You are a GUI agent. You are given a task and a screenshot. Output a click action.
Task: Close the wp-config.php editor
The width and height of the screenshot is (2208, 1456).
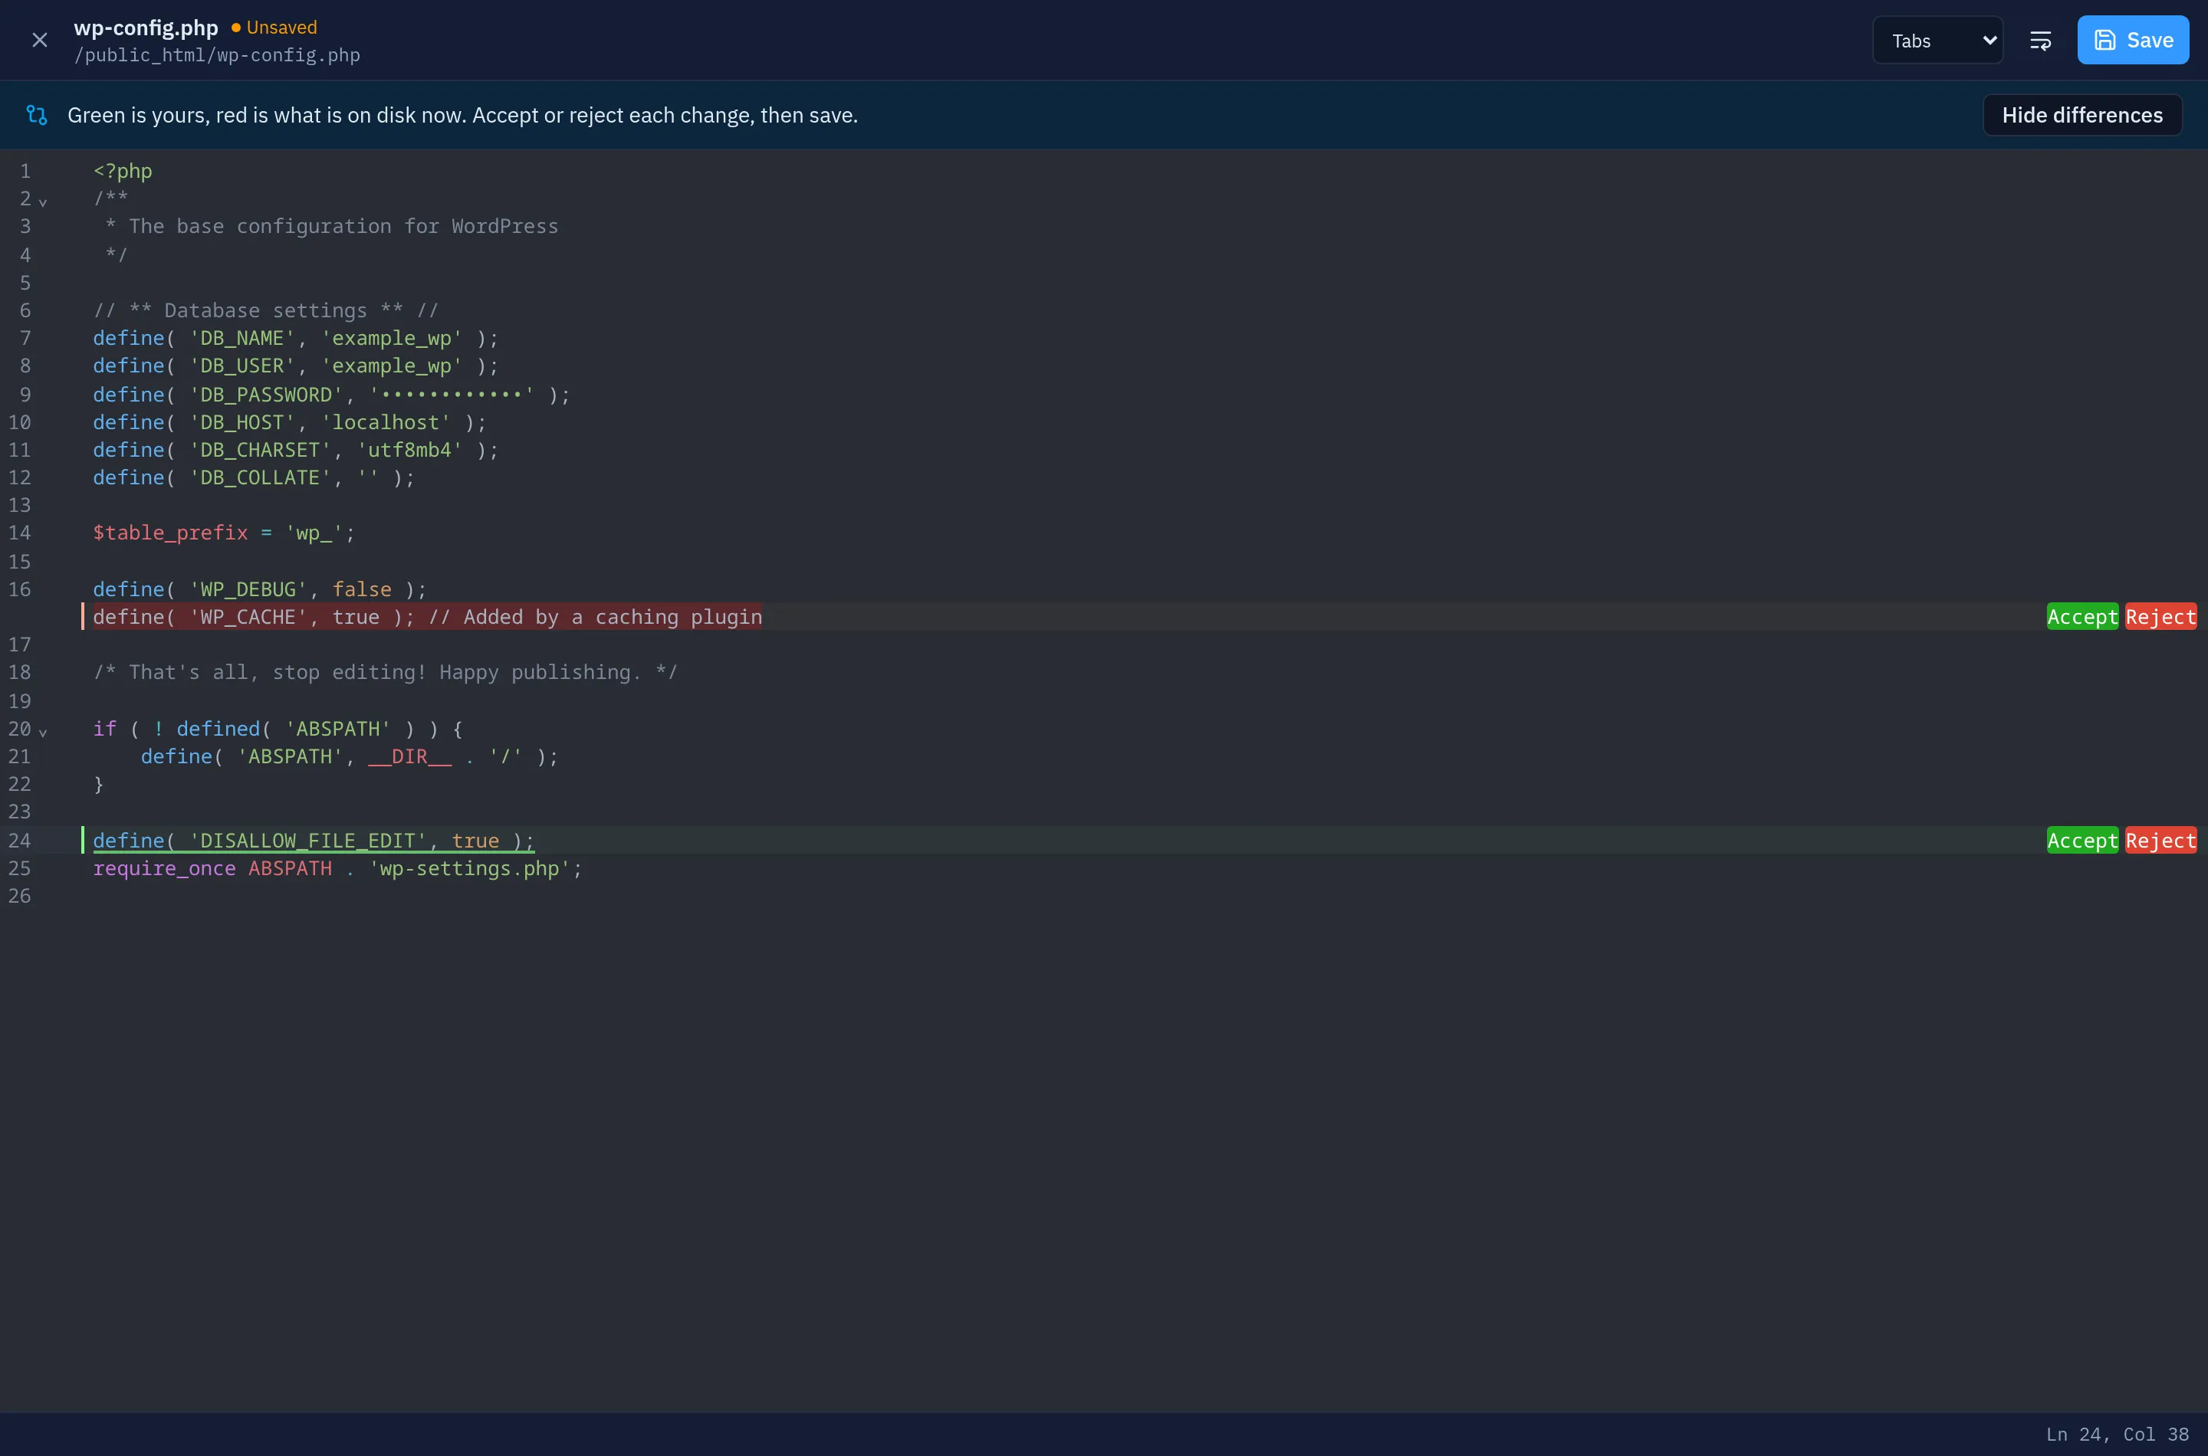click(39, 40)
